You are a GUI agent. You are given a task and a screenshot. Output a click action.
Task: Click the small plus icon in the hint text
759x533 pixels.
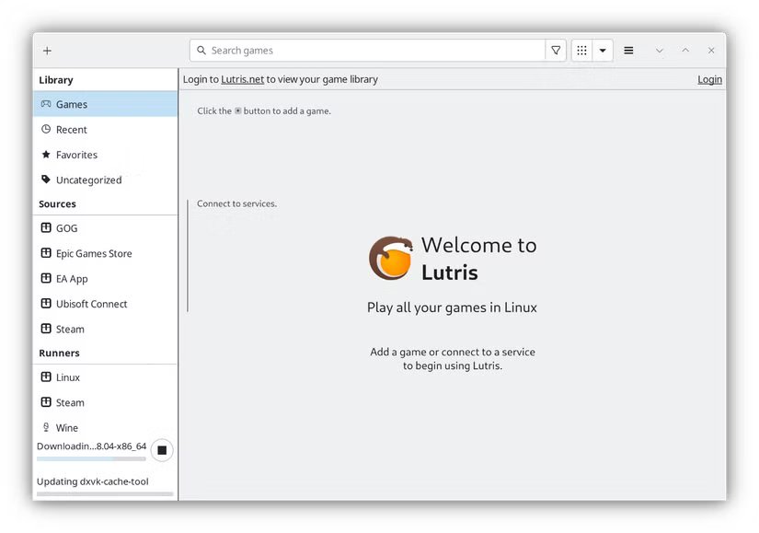237,110
